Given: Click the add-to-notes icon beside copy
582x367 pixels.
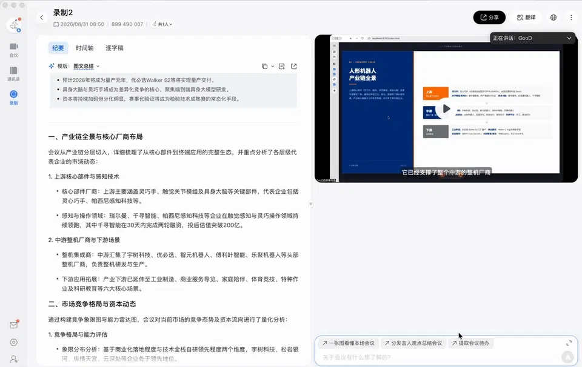Looking at the screenshot, I should coord(282,67).
